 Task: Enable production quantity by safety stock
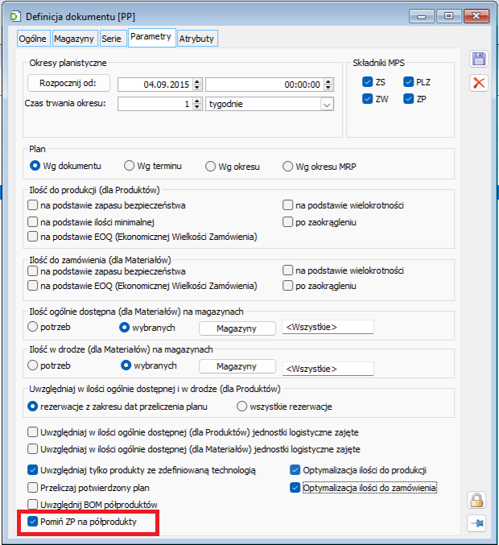pyautogui.click(x=33, y=205)
